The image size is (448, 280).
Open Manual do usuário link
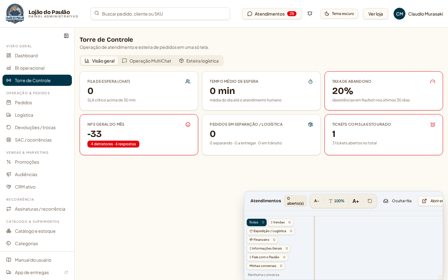[37, 260]
